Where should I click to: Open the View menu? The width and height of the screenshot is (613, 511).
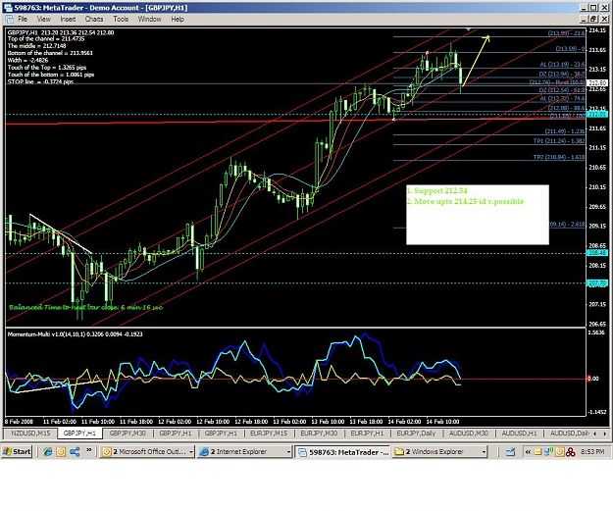[x=43, y=19]
